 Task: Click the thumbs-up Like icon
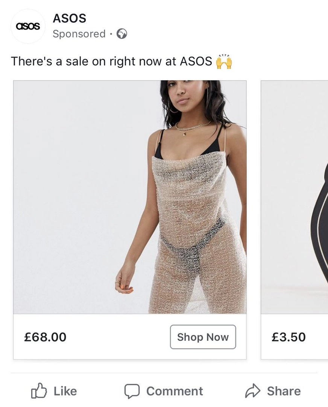tap(39, 391)
